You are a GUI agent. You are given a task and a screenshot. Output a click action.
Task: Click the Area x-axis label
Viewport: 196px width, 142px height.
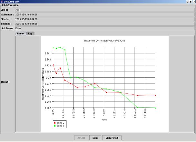104,119
